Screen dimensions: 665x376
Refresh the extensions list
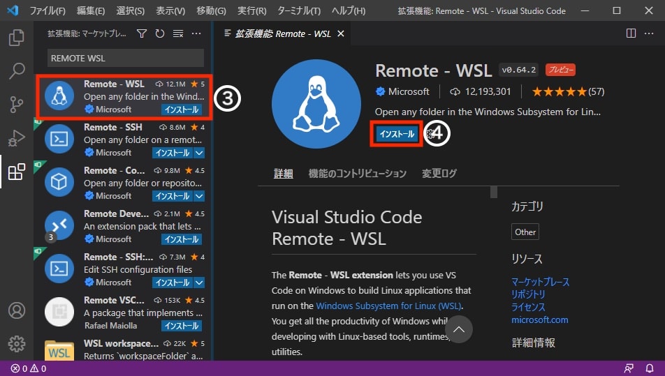pos(160,33)
